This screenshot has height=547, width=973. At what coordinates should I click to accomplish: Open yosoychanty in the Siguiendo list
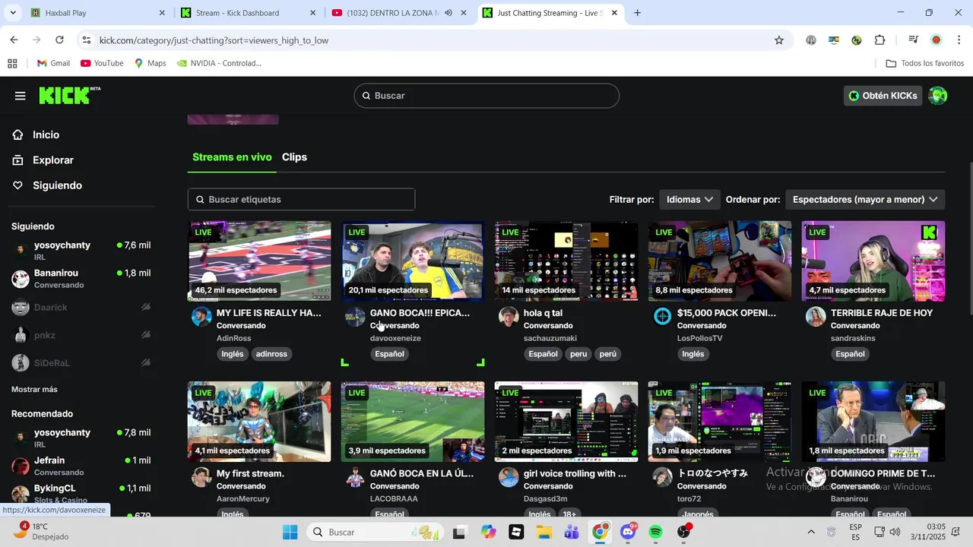81,251
